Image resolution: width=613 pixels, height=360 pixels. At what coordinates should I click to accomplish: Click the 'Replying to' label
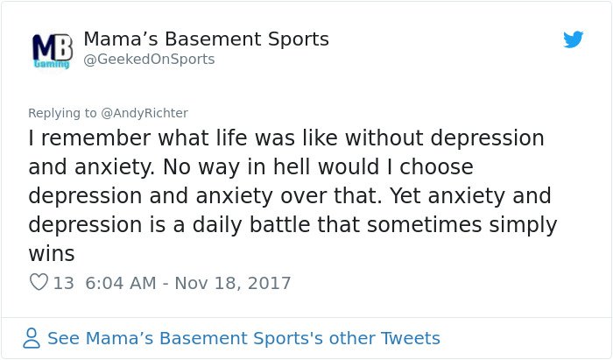(x=62, y=113)
